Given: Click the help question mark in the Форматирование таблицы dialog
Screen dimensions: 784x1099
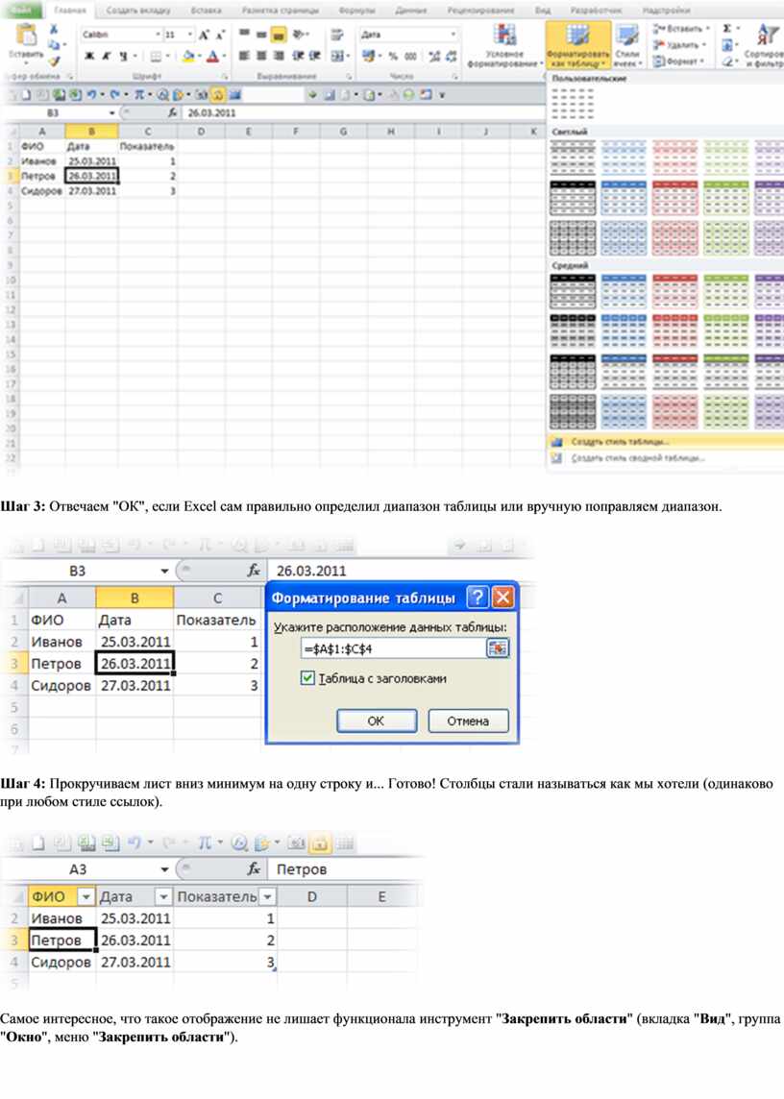Looking at the screenshot, I should [x=478, y=598].
